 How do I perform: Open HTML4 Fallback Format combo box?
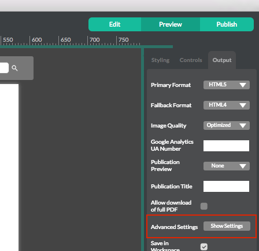(227, 106)
